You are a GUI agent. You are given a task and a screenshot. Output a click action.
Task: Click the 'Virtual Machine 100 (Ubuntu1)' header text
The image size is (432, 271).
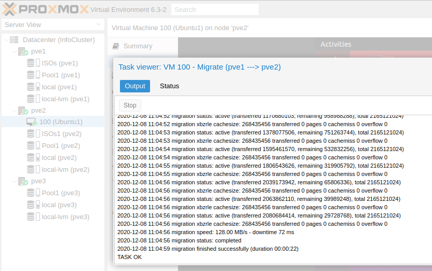(x=180, y=28)
